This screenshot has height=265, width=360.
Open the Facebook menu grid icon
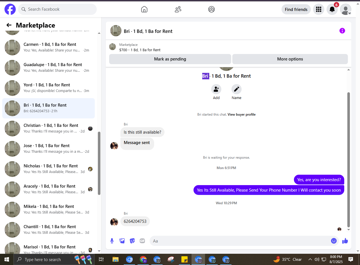pos(319,9)
